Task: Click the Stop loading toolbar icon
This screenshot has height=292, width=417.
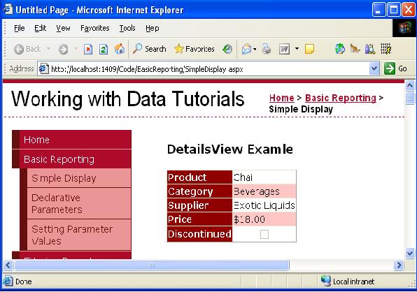Action: 88,49
